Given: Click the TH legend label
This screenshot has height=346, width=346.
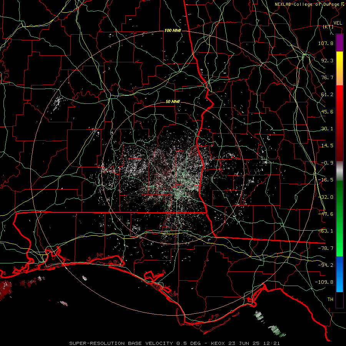Looking at the screenshot, I should 330,299.
